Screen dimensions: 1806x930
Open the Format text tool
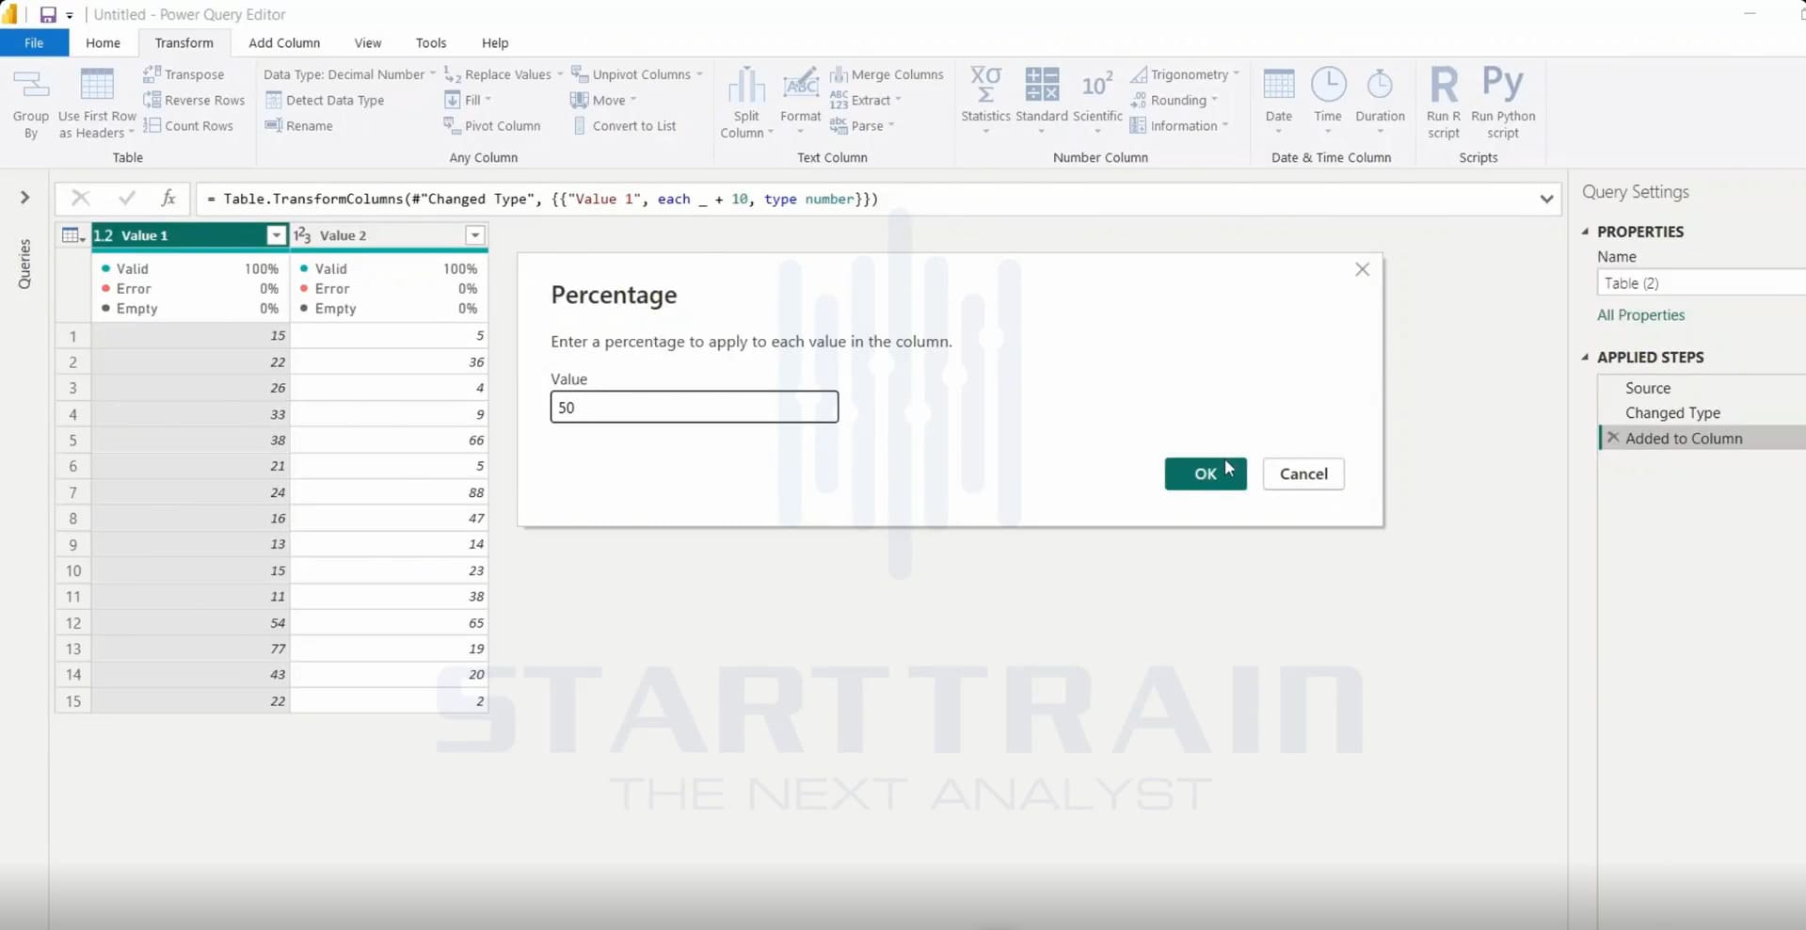pos(801,102)
